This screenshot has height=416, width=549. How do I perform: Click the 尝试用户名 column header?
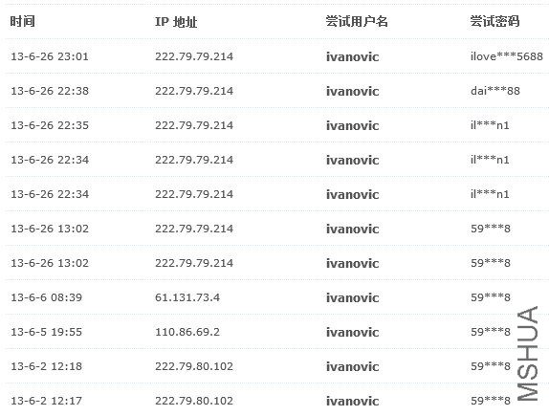coord(357,22)
